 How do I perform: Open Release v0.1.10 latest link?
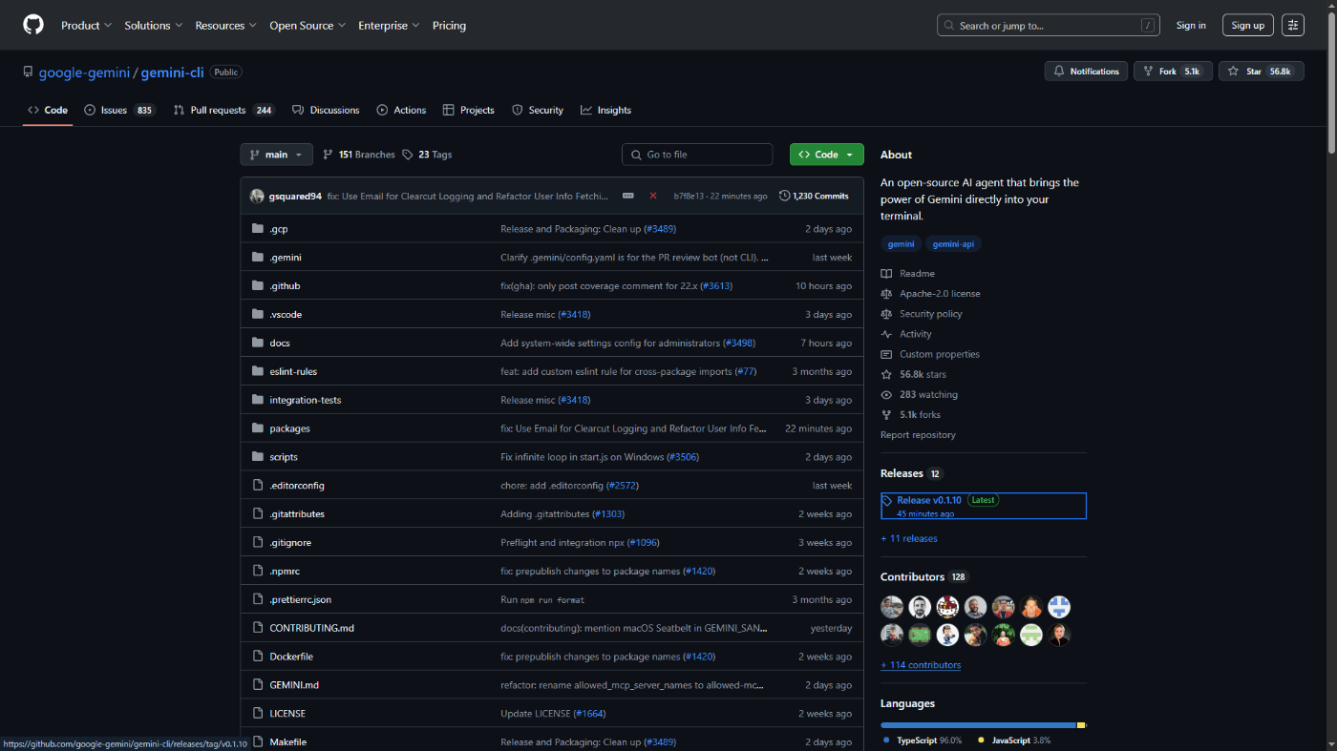983,506
